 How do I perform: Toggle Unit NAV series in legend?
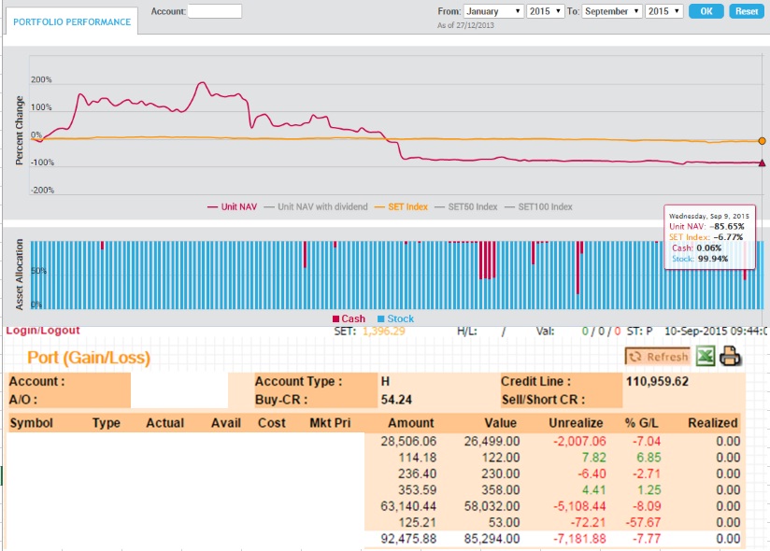231,206
